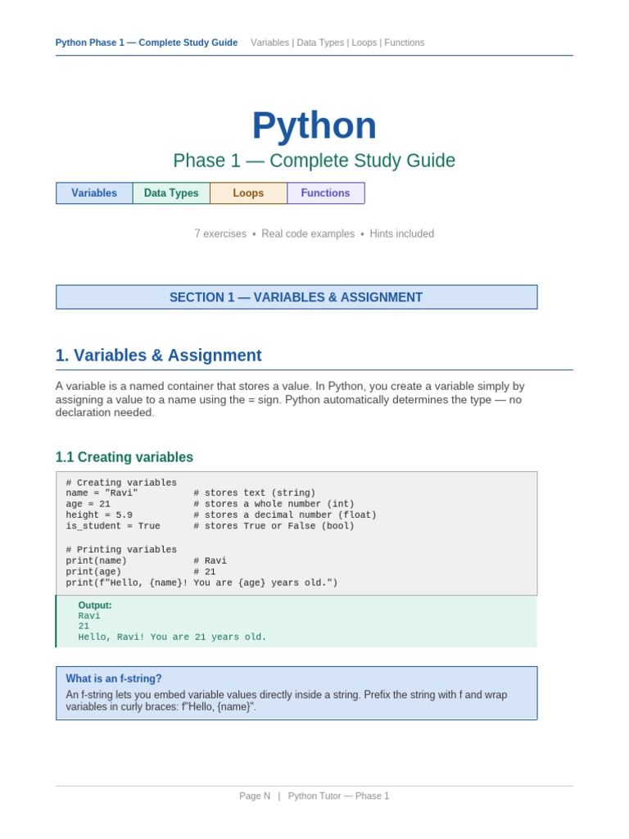The image size is (629, 839).
Task: Select the Variables topic box
Action: click(94, 193)
